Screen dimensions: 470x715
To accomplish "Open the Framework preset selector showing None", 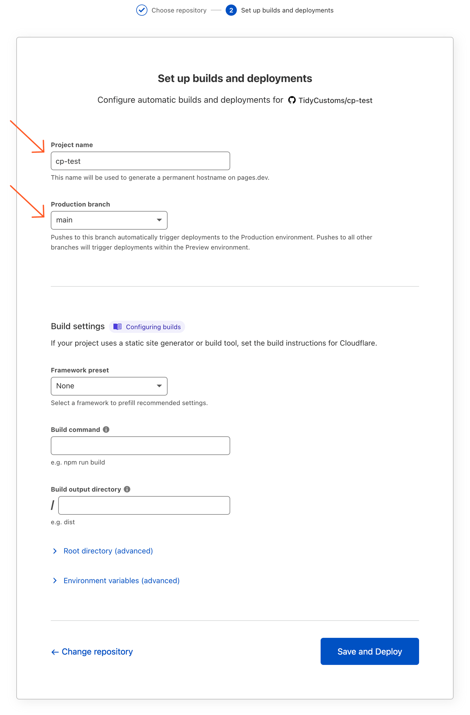I will (x=109, y=386).
